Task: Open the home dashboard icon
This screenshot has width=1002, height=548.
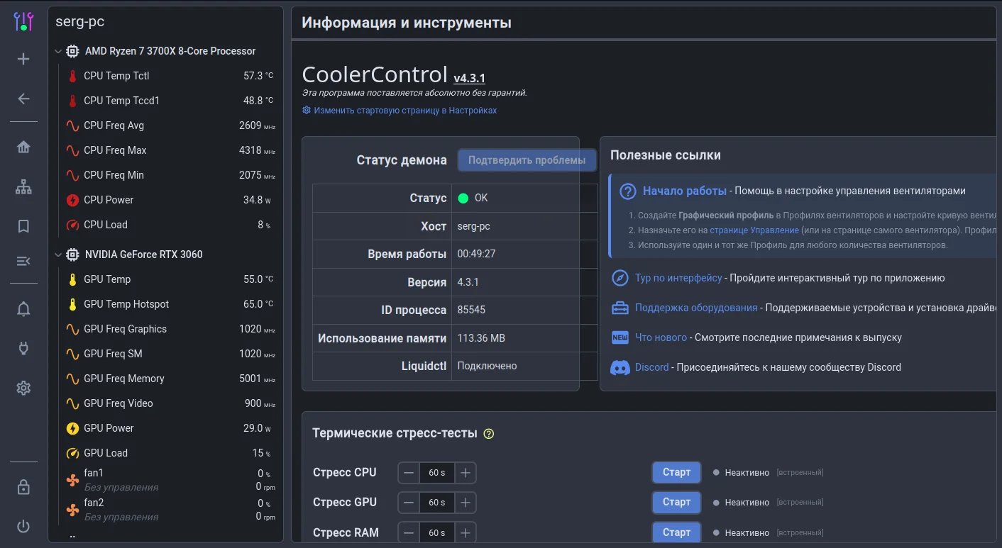Action: [x=23, y=147]
